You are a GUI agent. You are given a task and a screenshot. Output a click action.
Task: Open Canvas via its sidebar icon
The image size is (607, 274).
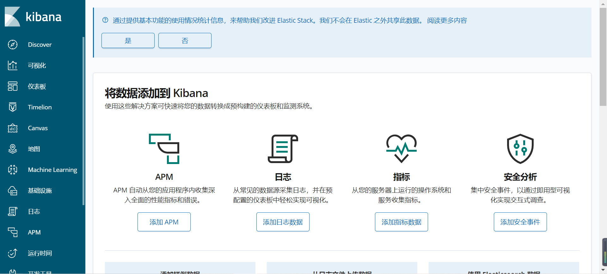point(13,128)
